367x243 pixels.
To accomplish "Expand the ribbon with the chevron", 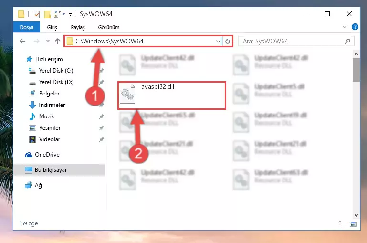I will pos(344,27).
